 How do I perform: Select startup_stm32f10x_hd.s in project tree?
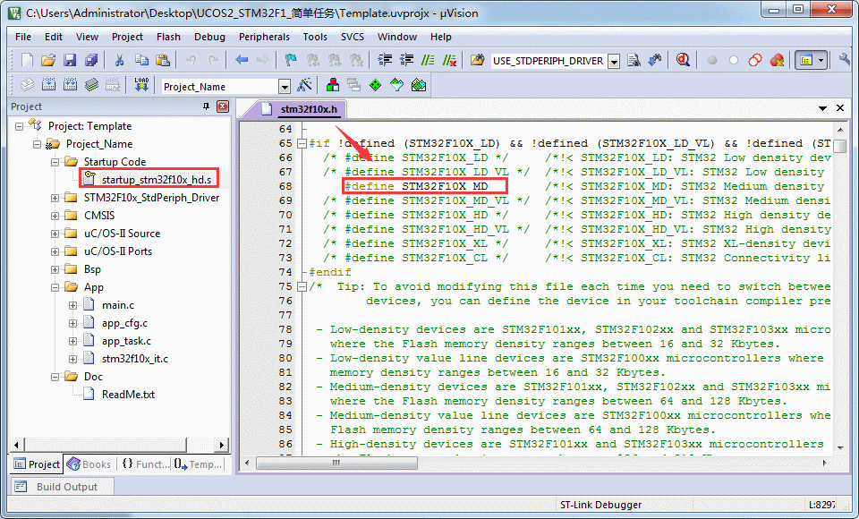156,180
